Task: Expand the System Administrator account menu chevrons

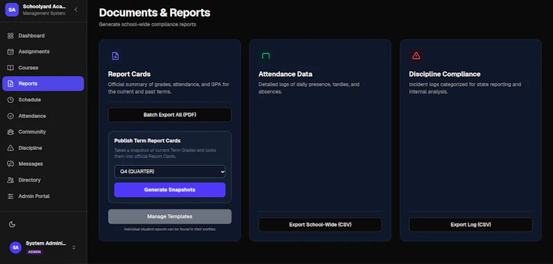Action: point(74,247)
